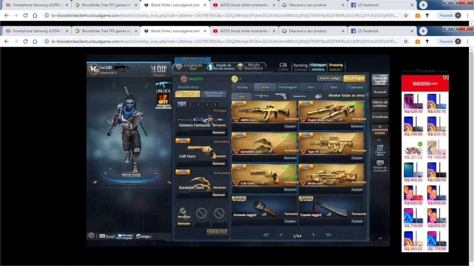Filter inventory by grenade icon
The image size is (474, 266).
click(x=318, y=96)
